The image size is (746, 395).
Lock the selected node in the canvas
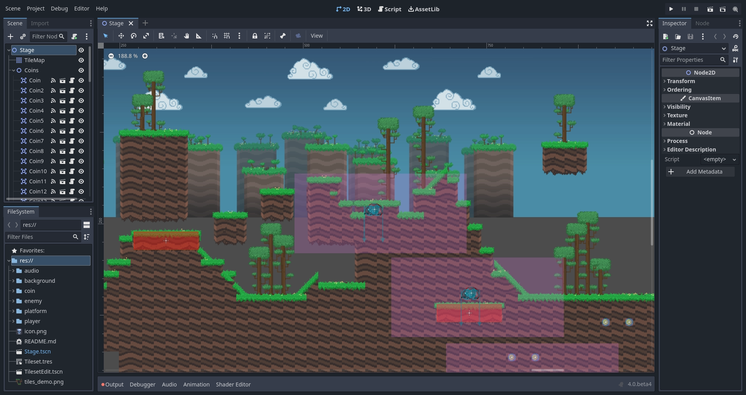pos(255,36)
